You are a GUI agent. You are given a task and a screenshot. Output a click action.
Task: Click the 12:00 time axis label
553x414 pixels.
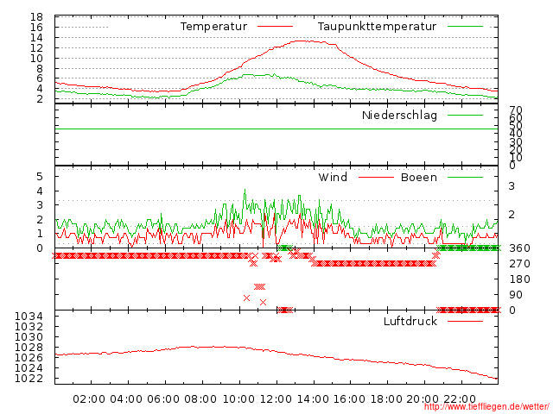pyautogui.click(x=276, y=399)
